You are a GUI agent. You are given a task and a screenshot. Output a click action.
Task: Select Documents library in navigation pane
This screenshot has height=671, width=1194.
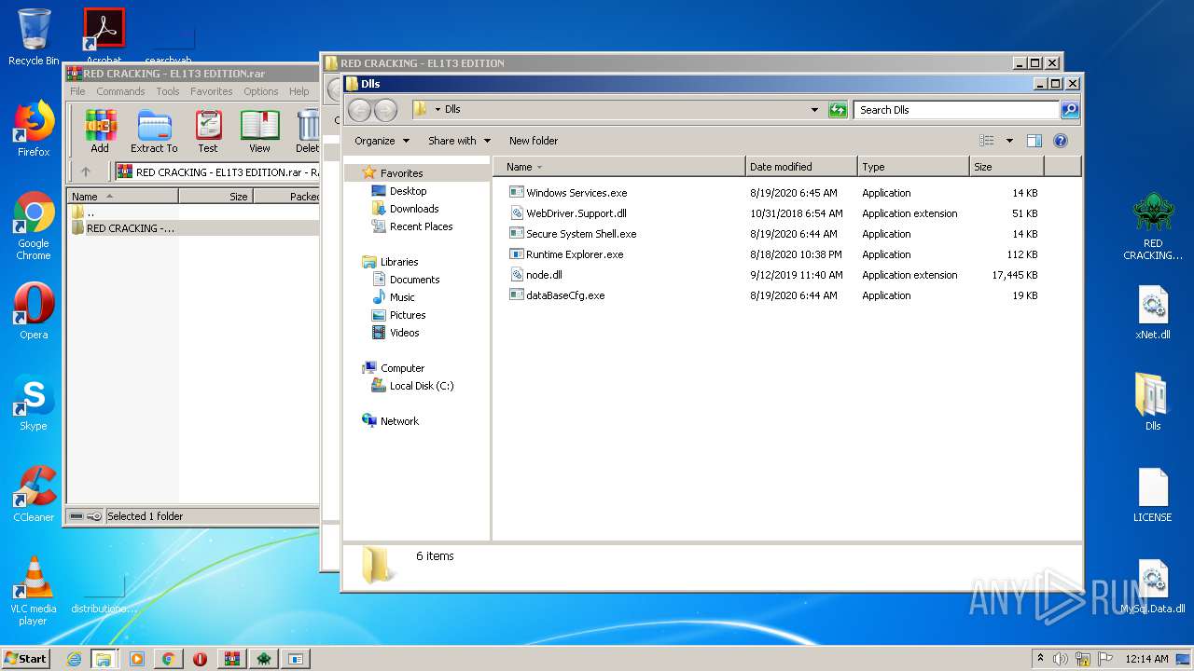tap(414, 280)
